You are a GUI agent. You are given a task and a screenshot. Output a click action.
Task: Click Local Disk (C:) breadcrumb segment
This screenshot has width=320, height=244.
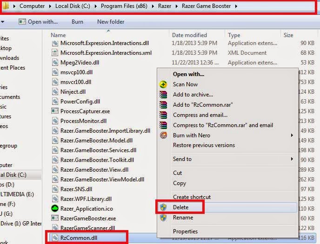(x=73, y=6)
